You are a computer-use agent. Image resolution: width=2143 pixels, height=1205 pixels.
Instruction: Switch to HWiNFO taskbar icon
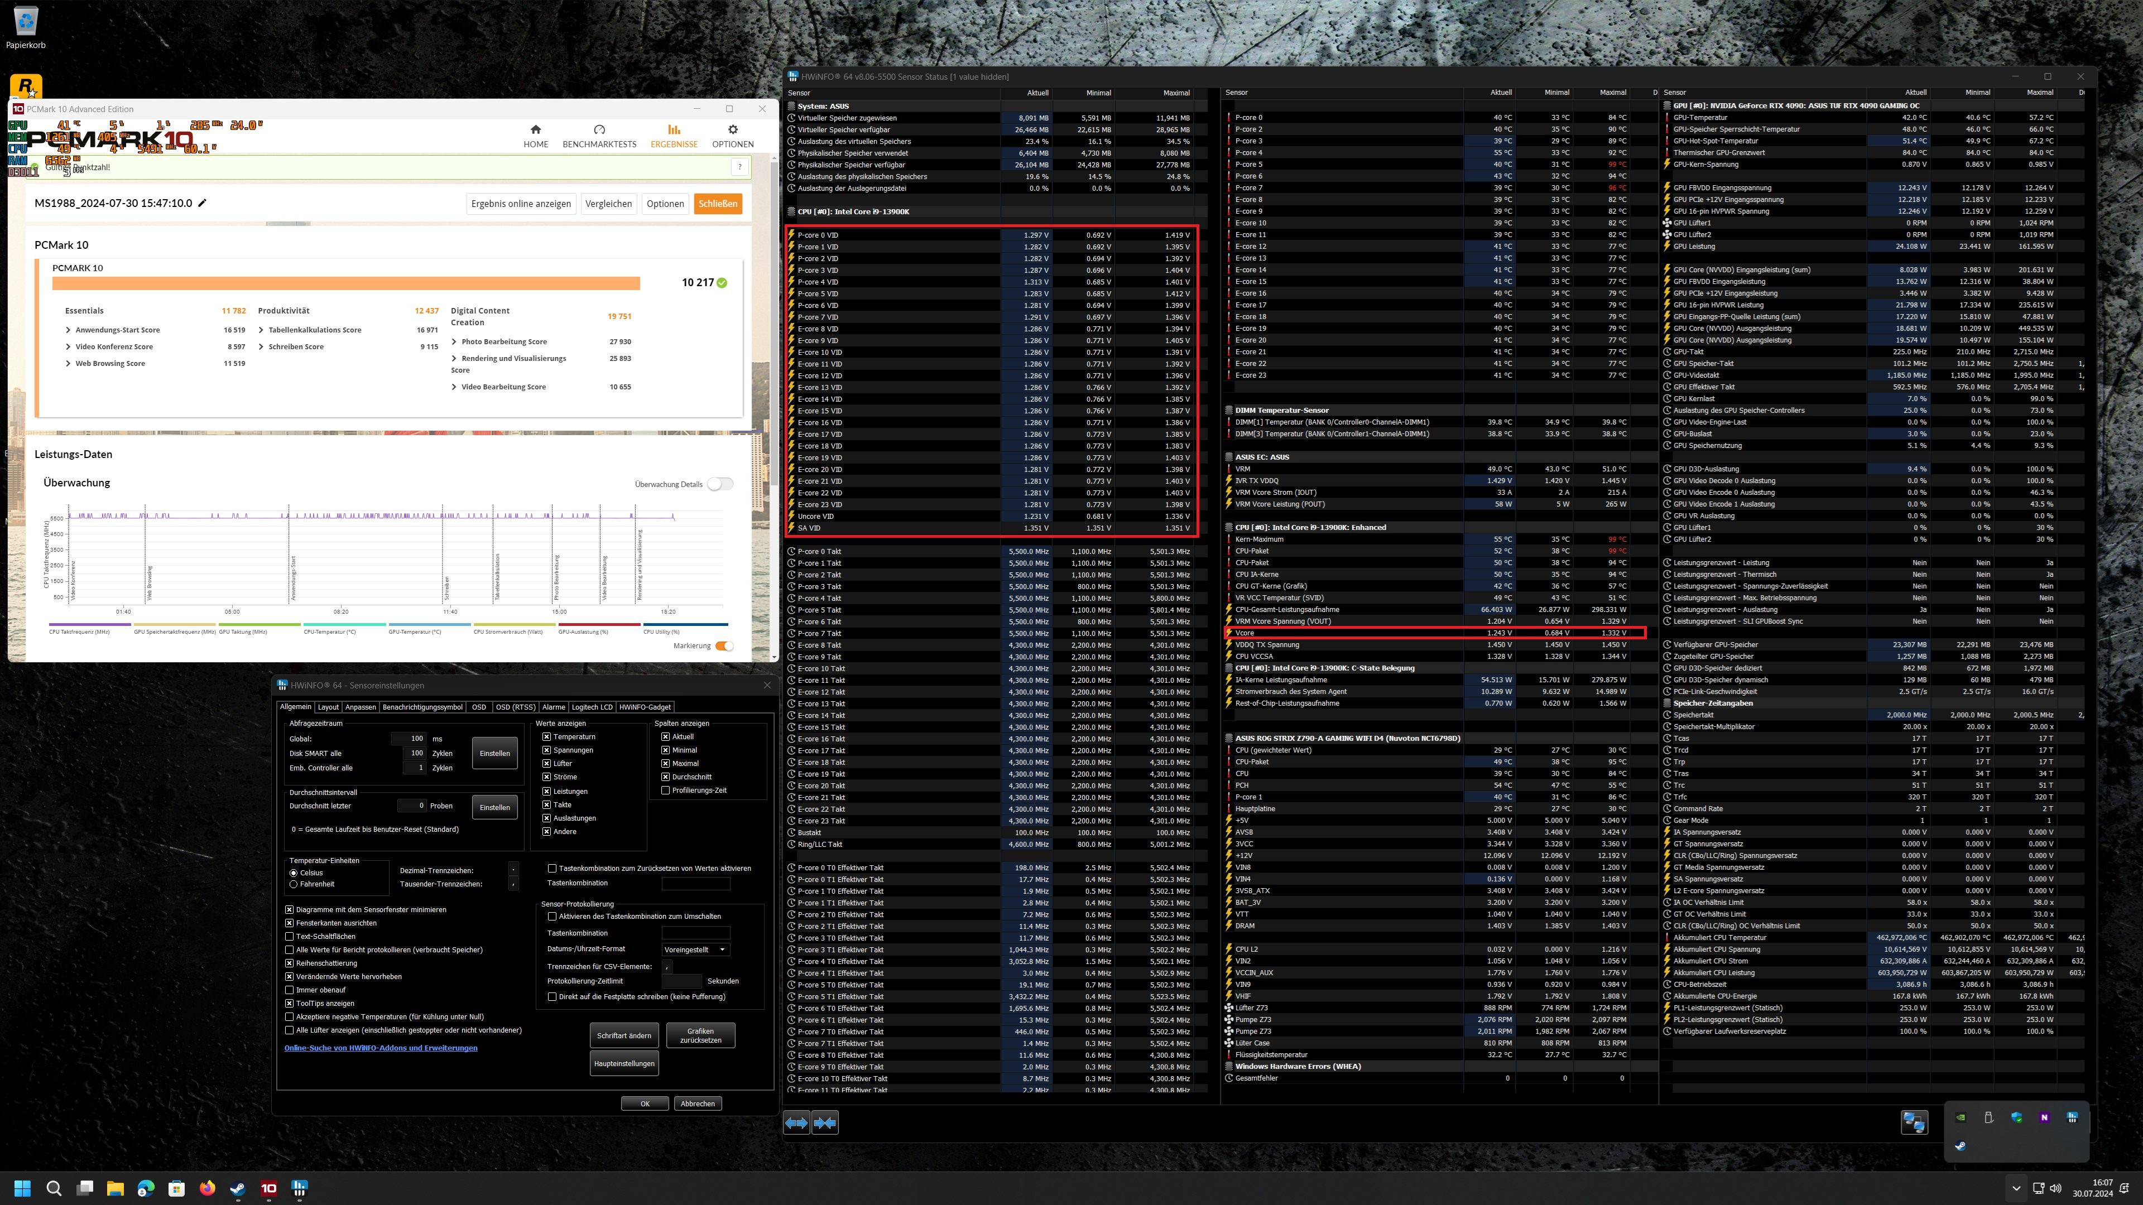tap(300, 1188)
